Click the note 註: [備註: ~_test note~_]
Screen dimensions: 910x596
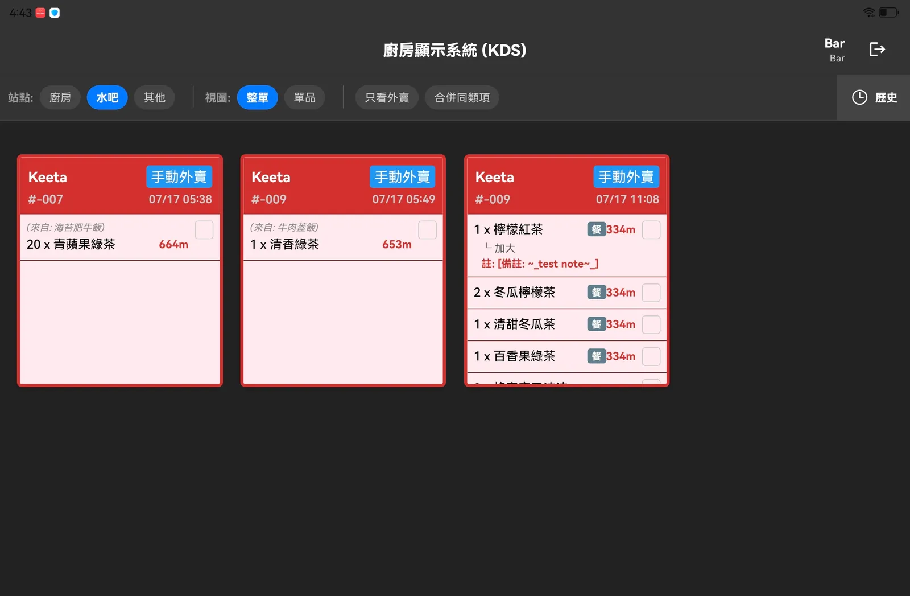(x=540, y=264)
